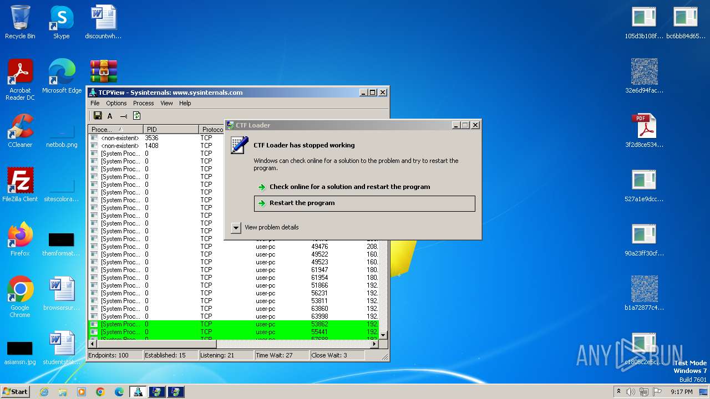Image resolution: width=710 pixels, height=399 pixels.
Task: Open FileZilla Client desktop shortcut
Action: pos(20,185)
